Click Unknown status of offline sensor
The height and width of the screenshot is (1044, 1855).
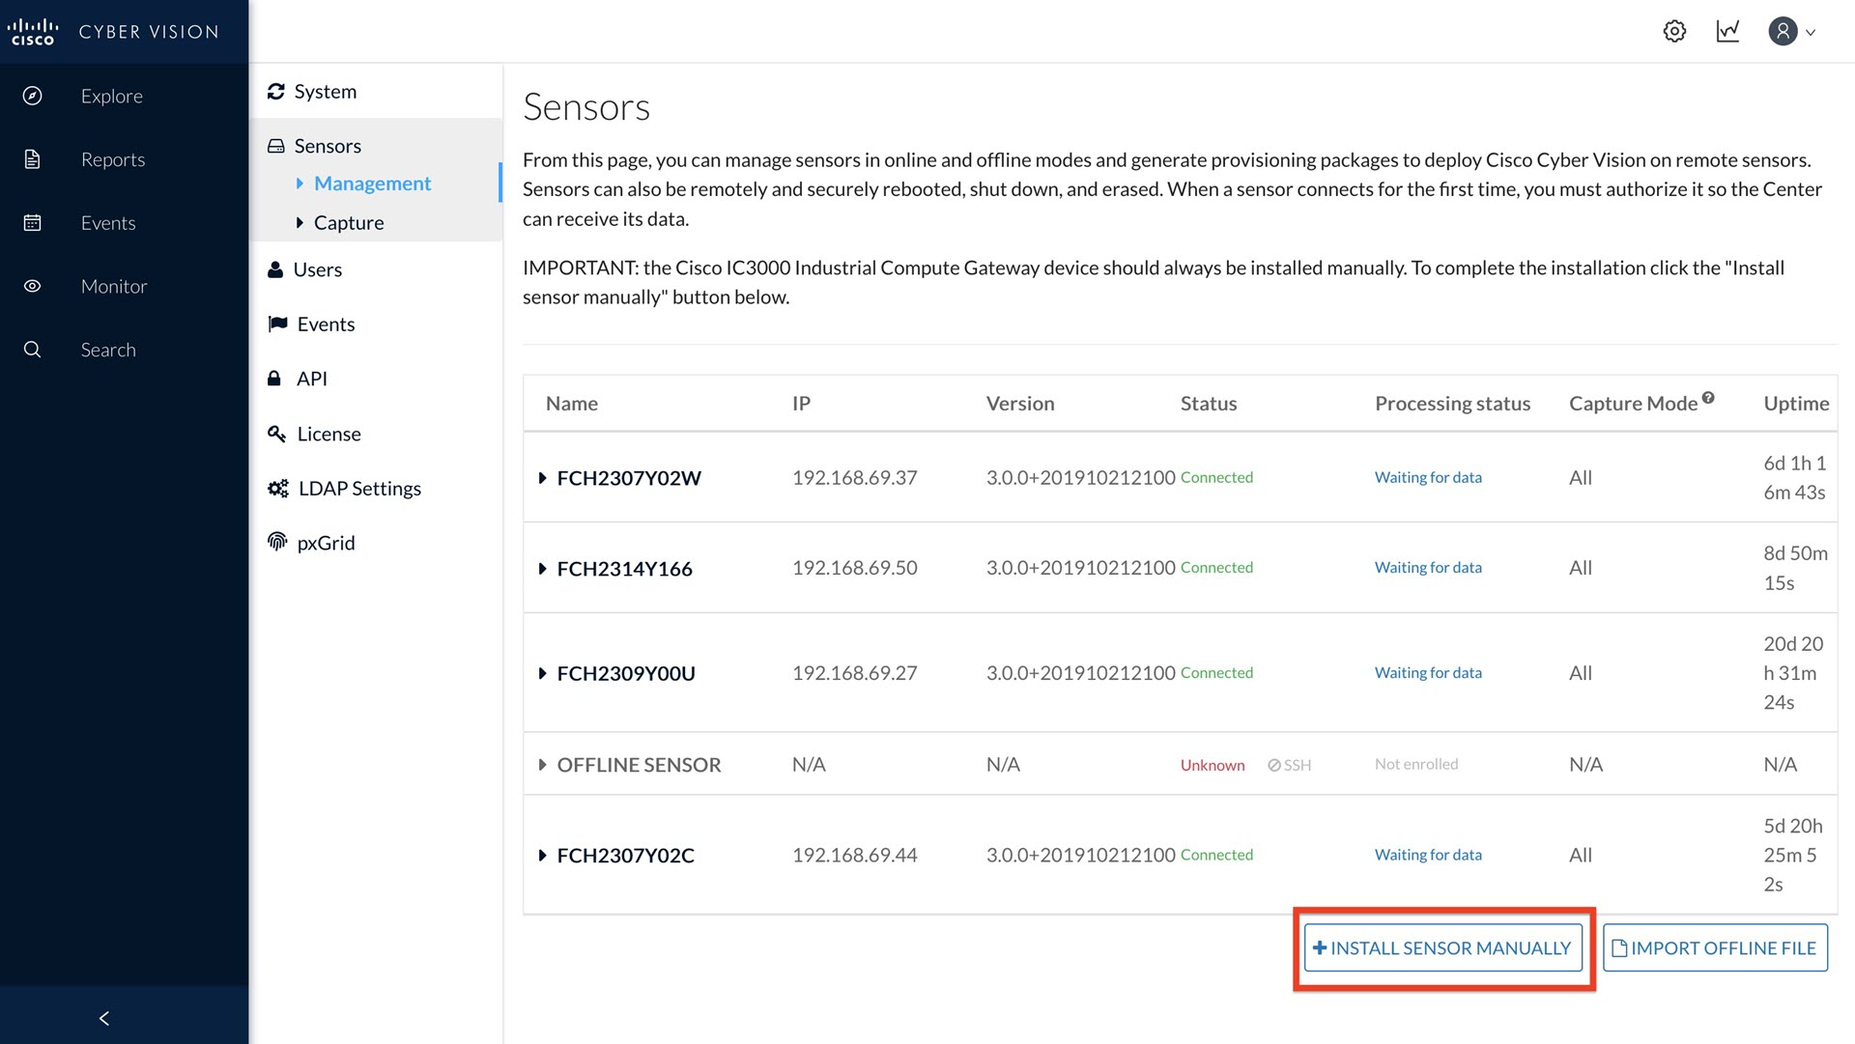(1213, 765)
